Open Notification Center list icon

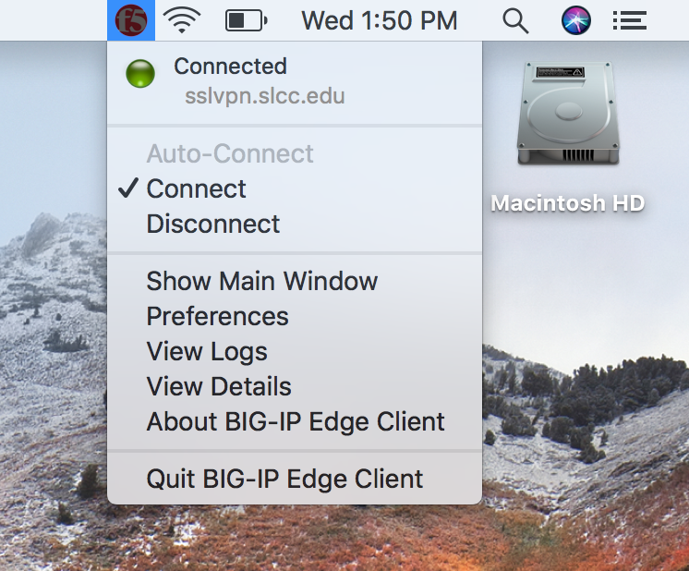pos(629,20)
